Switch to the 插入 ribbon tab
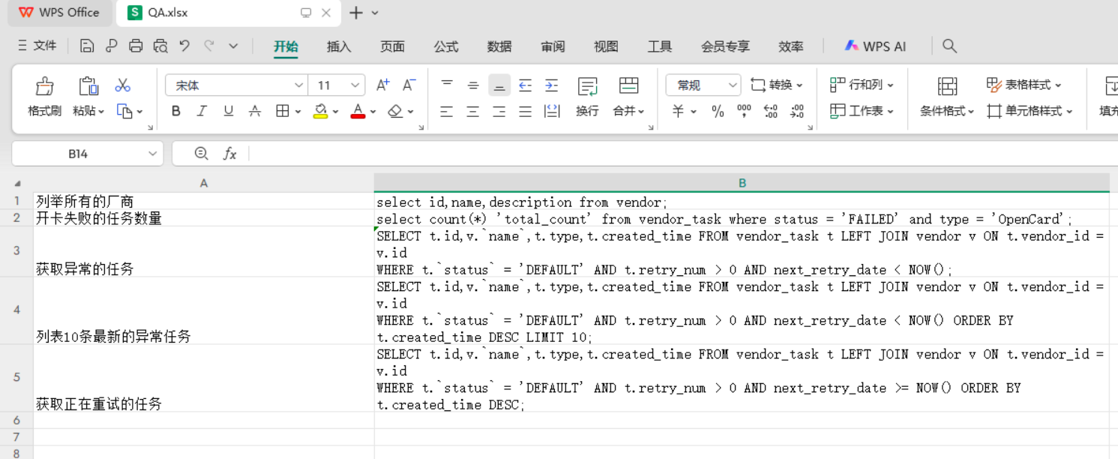Image resolution: width=1118 pixels, height=459 pixels. tap(339, 46)
